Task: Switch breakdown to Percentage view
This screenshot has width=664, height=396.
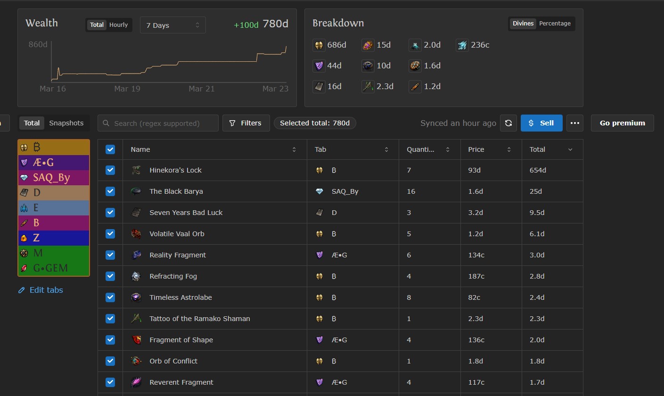Action: point(555,24)
